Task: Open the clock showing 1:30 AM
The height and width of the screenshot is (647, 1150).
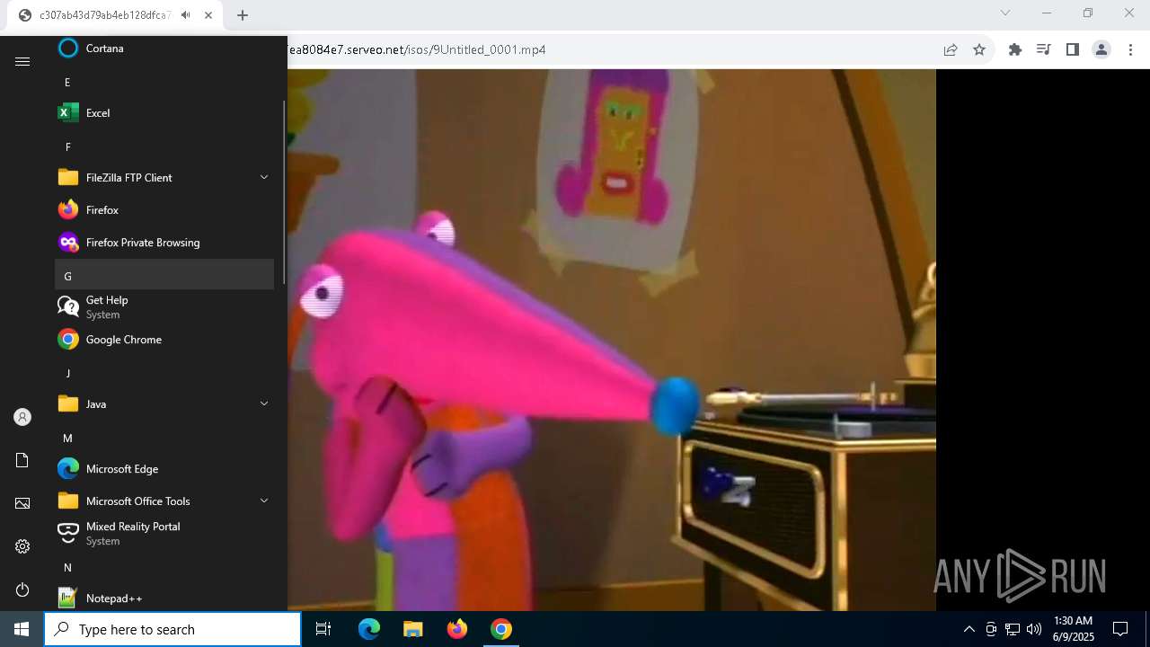Action: (1073, 629)
